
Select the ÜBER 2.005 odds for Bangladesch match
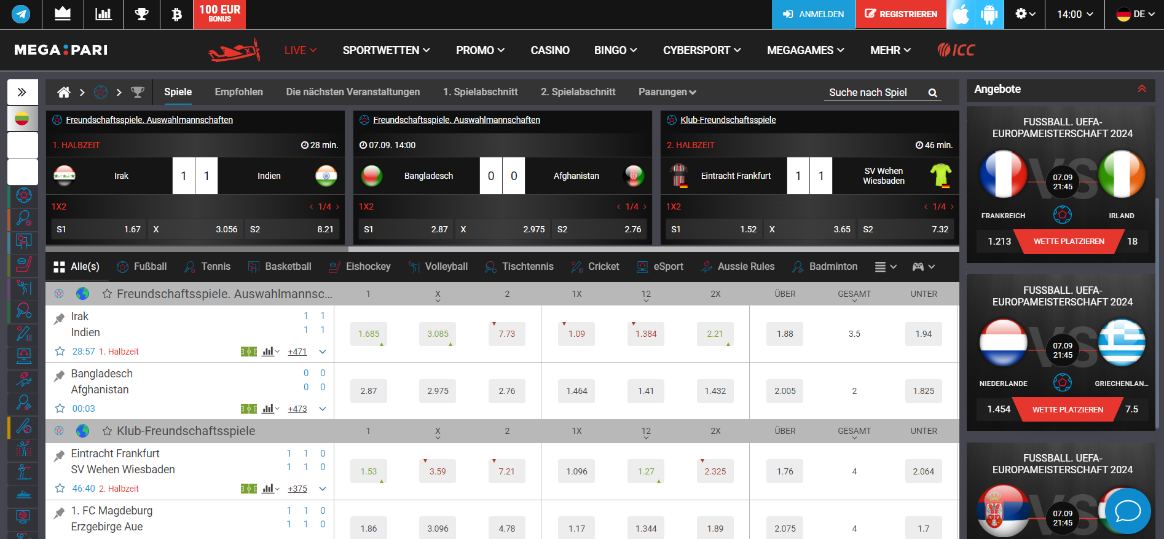(x=785, y=391)
